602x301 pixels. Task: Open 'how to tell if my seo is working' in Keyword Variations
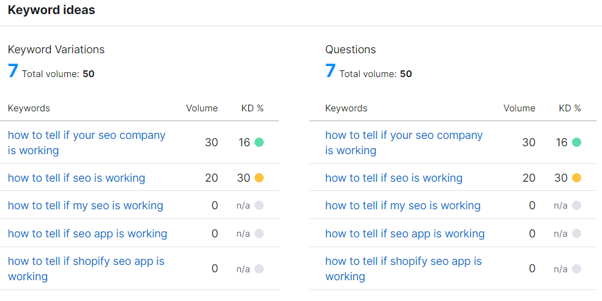click(86, 206)
